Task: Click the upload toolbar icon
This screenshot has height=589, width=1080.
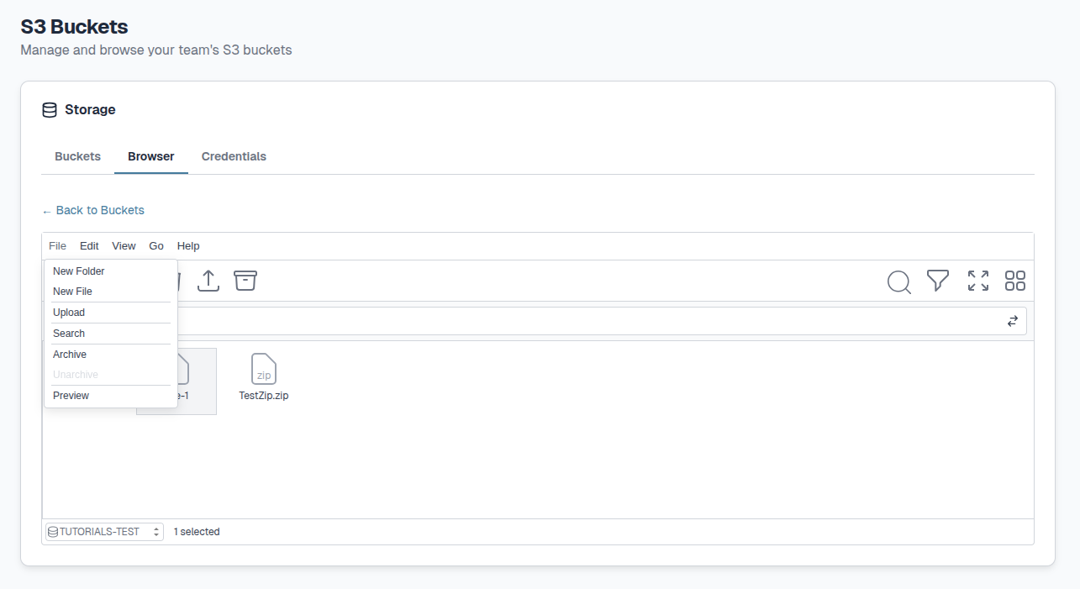Action: pyautogui.click(x=208, y=281)
